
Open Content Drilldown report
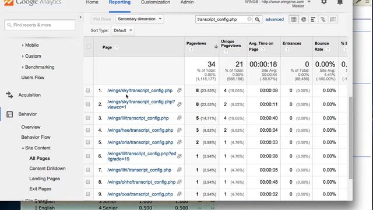(x=48, y=169)
